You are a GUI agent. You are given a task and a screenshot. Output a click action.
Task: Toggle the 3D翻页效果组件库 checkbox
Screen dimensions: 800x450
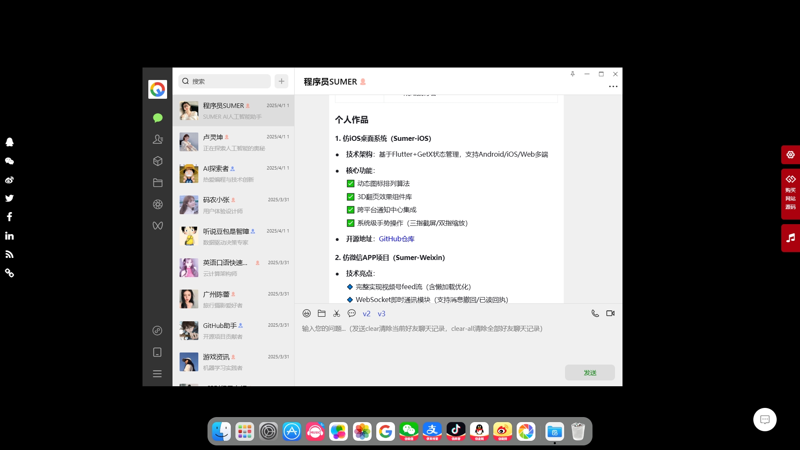pos(350,197)
